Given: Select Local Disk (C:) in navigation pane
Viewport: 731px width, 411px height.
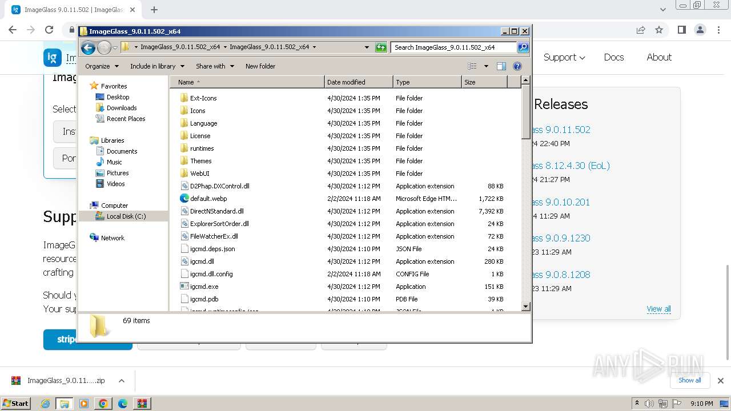Looking at the screenshot, I should tap(126, 216).
